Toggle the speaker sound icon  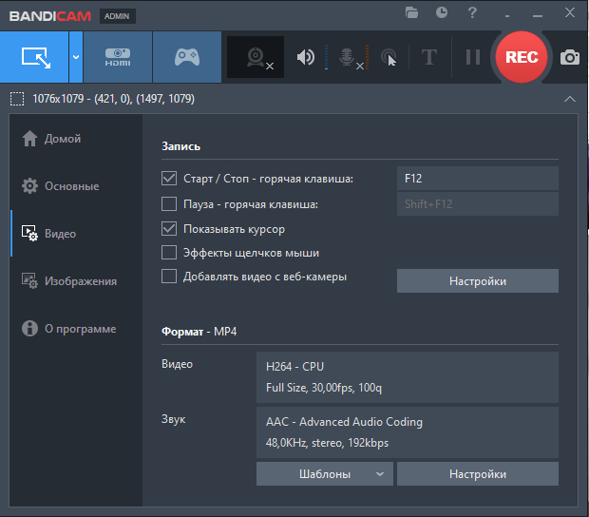coord(305,57)
